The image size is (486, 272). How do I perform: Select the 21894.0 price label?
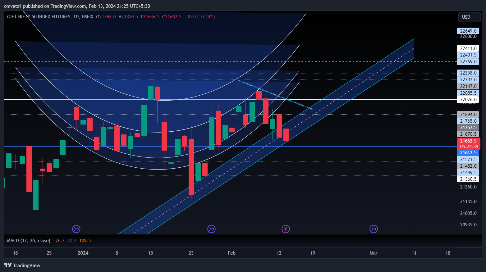[x=468, y=115]
